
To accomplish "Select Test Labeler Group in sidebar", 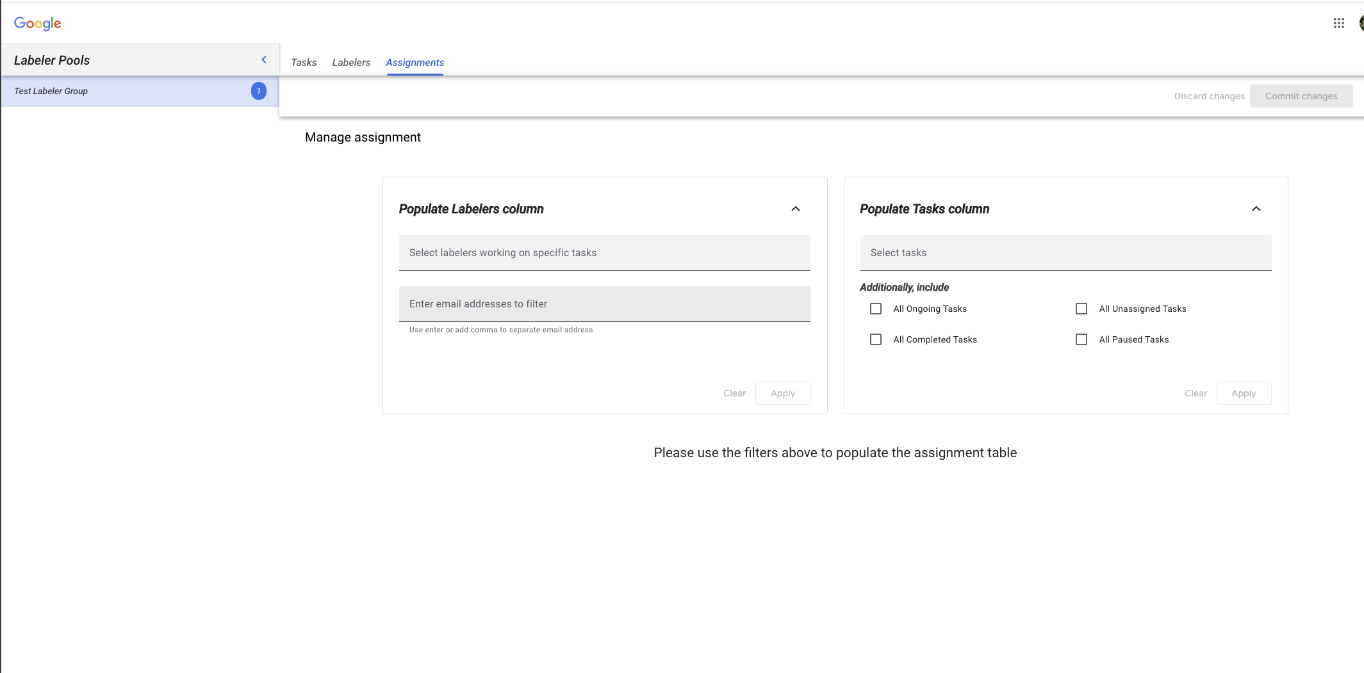I will pos(128,91).
